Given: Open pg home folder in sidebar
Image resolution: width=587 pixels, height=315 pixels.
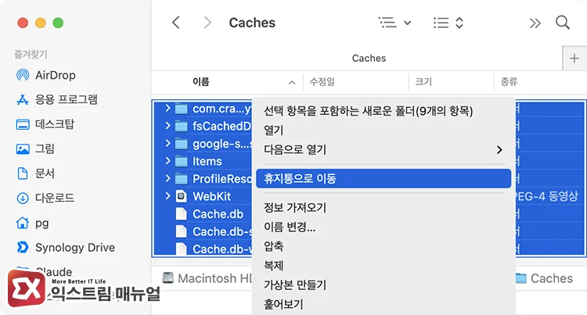Looking at the screenshot, I should coord(32,223).
